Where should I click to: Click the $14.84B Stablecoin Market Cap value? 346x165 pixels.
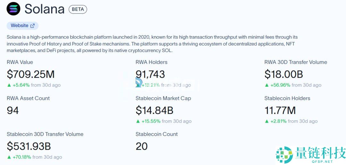pyautogui.click(x=154, y=110)
